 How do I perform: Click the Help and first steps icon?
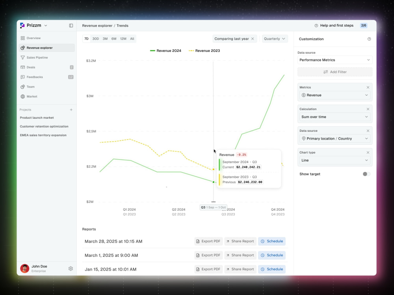tap(316, 26)
